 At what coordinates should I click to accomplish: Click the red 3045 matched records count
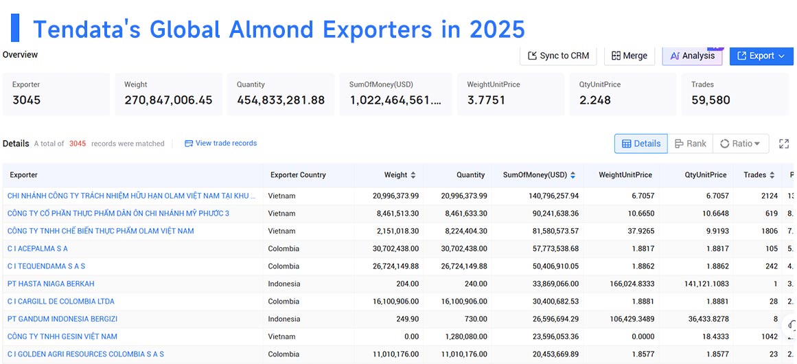pyautogui.click(x=78, y=144)
